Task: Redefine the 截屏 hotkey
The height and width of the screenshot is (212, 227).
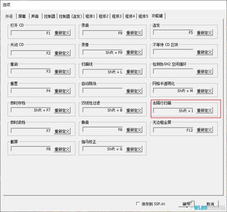Action: (63, 148)
